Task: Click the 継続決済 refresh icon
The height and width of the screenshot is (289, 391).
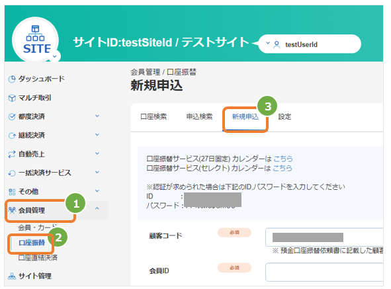Action: [12, 136]
